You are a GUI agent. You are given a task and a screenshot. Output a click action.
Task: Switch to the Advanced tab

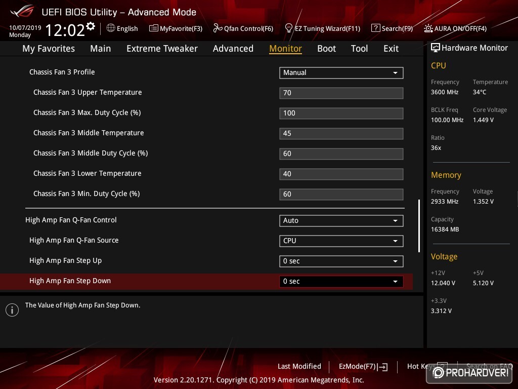tap(233, 49)
